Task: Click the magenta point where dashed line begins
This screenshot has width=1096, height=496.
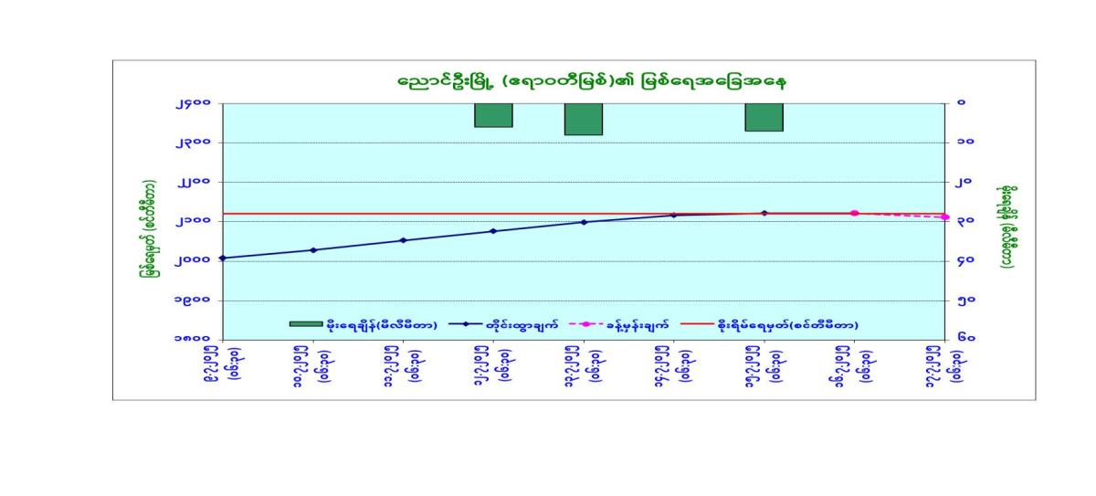Action: (x=854, y=213)
